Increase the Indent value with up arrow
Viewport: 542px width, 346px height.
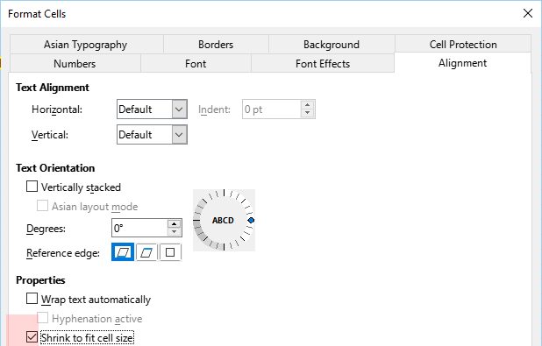click(307, 105)
